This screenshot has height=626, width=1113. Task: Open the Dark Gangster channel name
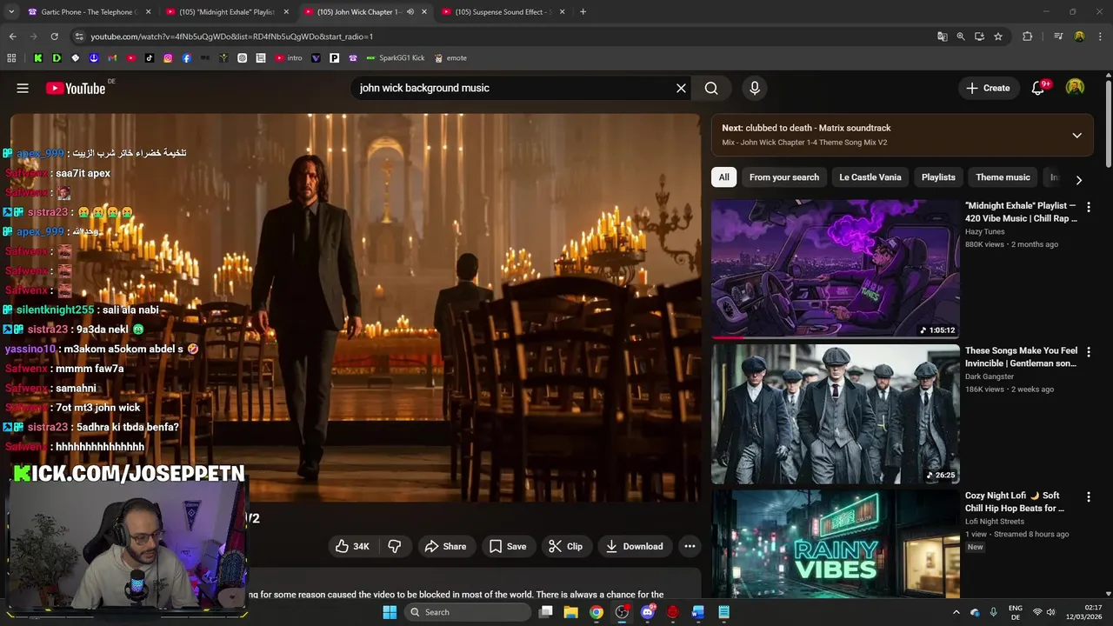pyautogui.click(x=990, y=376)
